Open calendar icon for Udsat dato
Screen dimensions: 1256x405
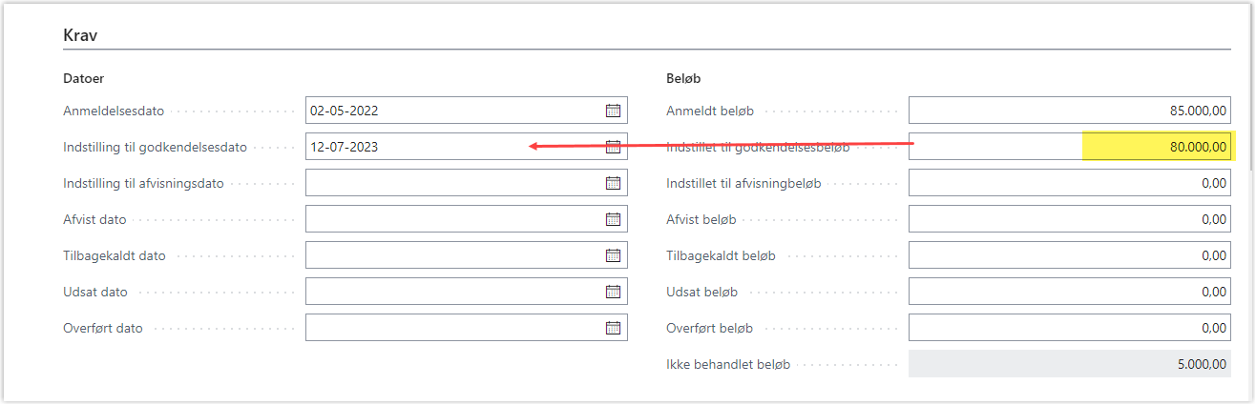click(613, 292)
